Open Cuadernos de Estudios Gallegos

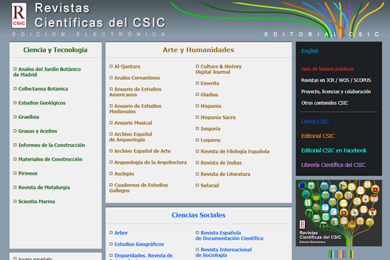click(138, 188)
